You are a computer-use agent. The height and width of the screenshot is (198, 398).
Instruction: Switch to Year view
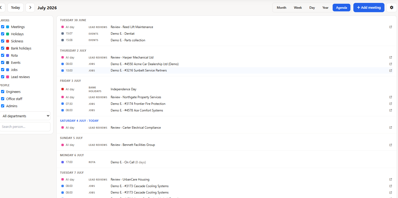(325, 8)
